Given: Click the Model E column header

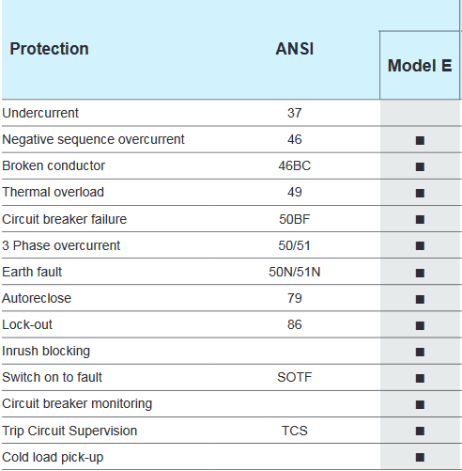Looking at the screenshot, I should click(x=420, y=66).
